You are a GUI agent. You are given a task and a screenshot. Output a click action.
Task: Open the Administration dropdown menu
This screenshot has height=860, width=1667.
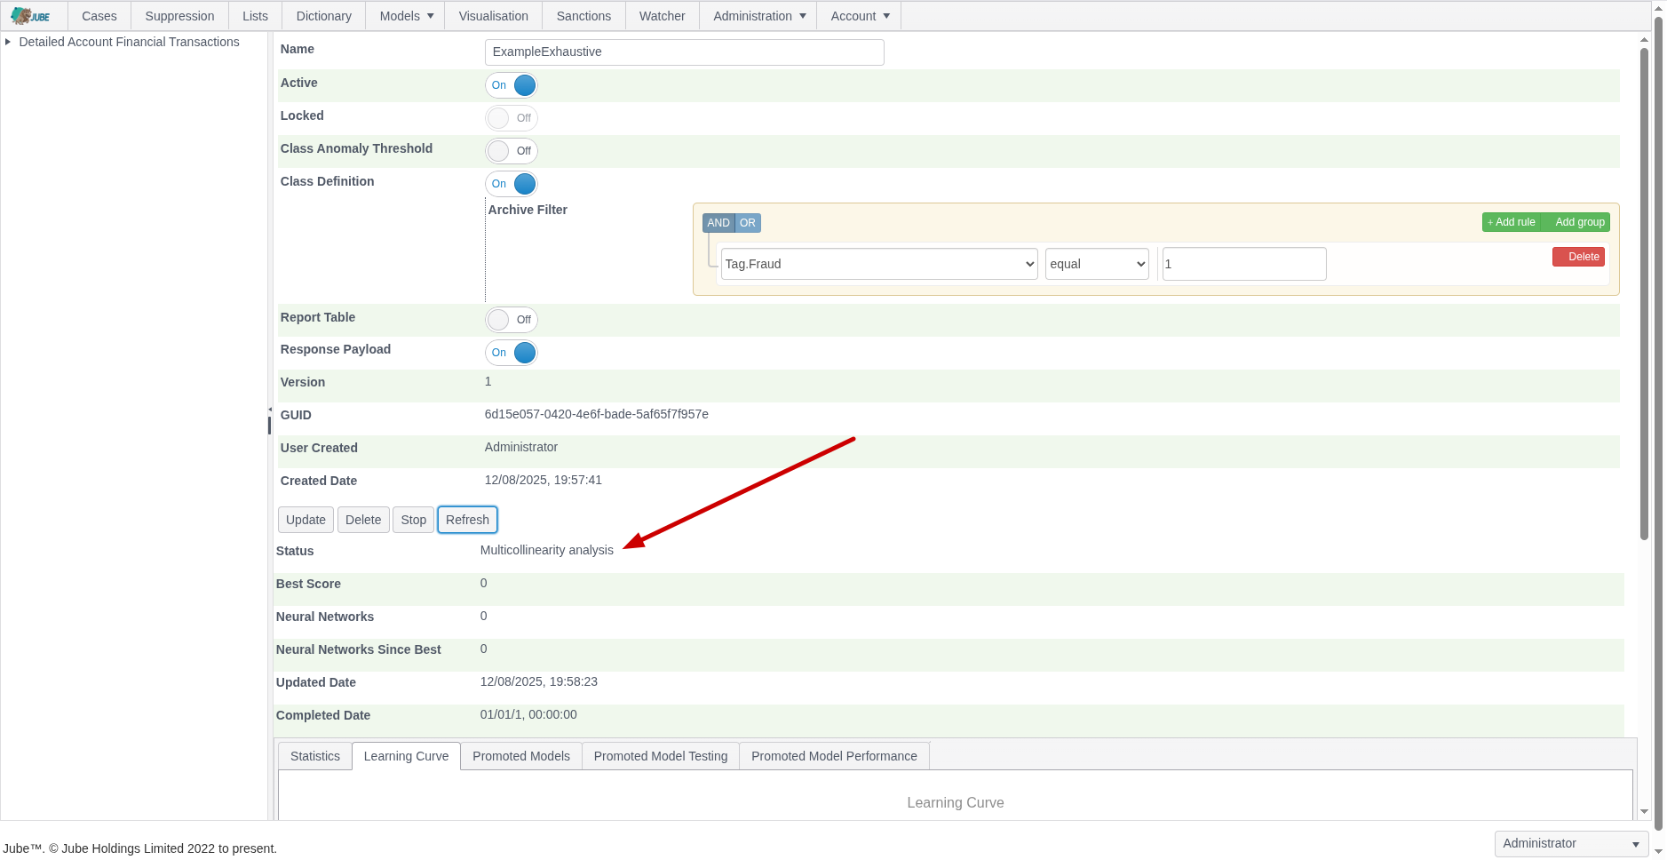[759, 16]
